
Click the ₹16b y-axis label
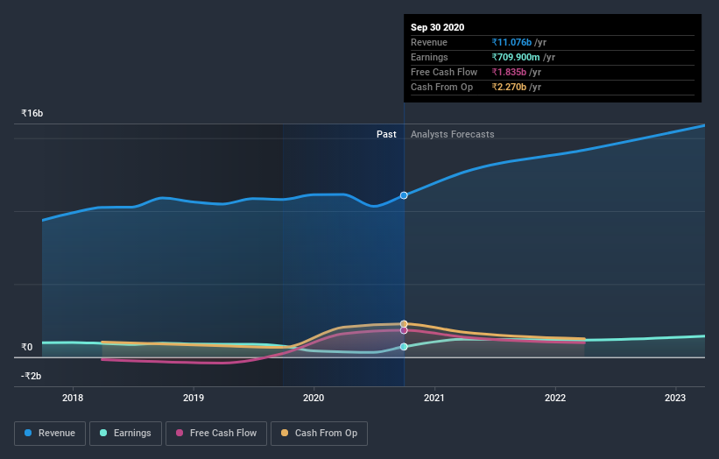[x=32, y=113]
